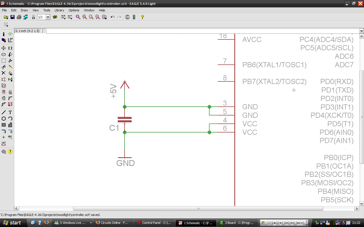
Task: Zoom in with the plus magnifier
Action: [85, 17]
